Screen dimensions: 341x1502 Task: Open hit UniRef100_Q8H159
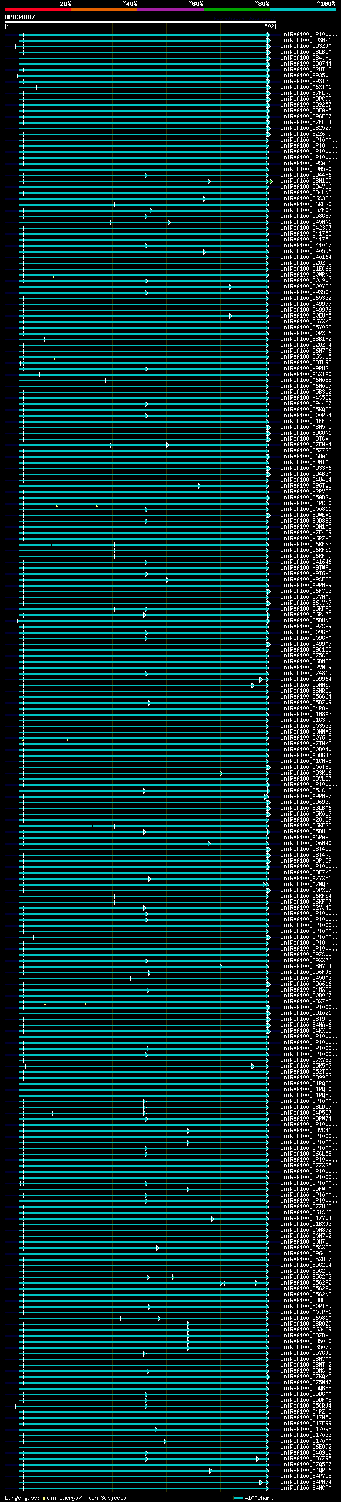point(306,181)
